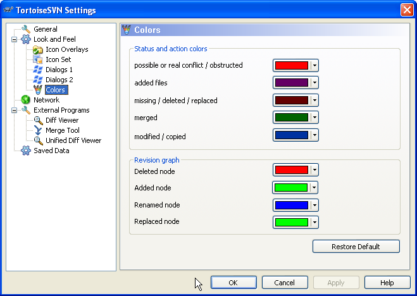417x296 pixels.
Task: Collapse the External Programs tree node
Action: point(14,110)
